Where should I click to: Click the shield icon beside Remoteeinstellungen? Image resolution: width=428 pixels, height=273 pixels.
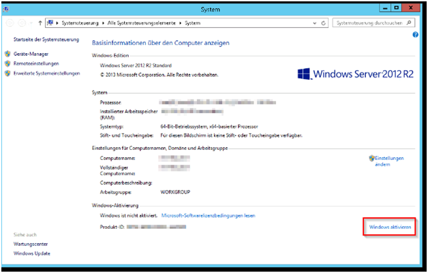[7, 63]
